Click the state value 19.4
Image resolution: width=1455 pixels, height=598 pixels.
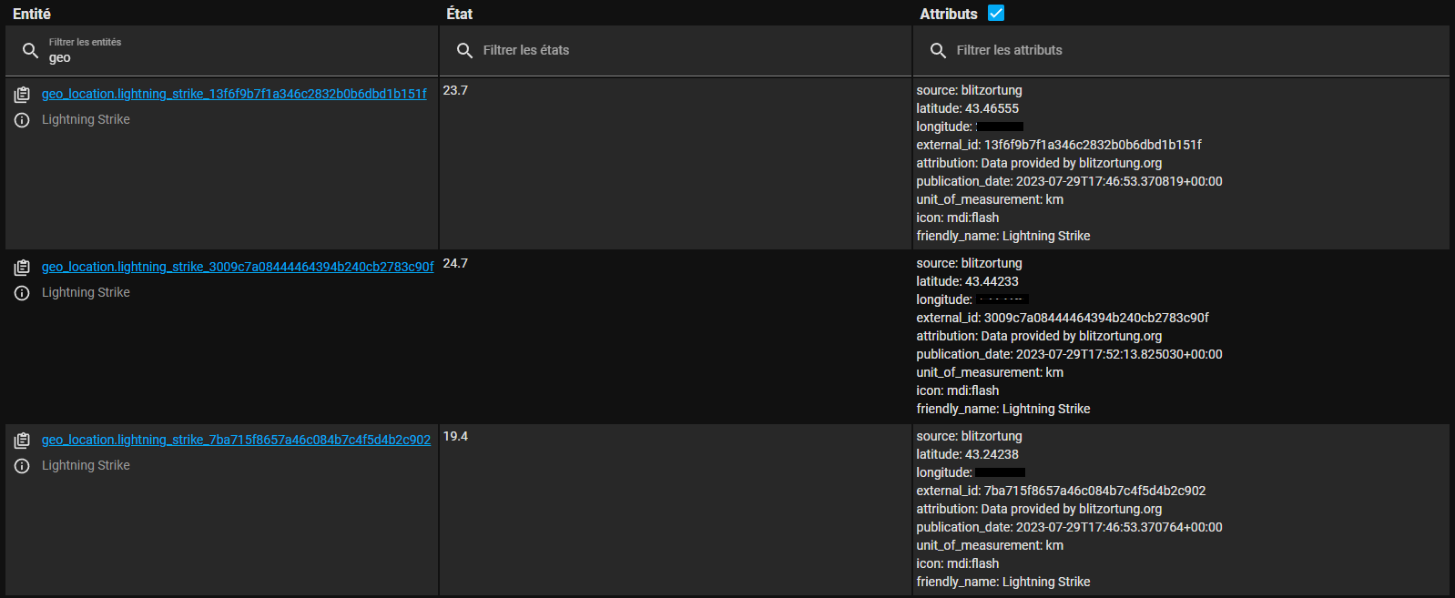455,436
